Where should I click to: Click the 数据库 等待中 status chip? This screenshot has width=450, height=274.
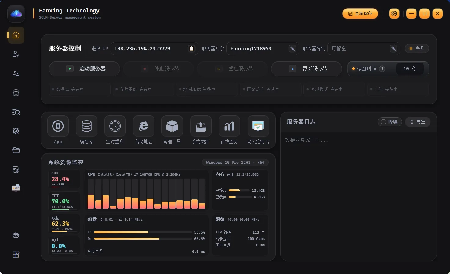tap(79, 89)
